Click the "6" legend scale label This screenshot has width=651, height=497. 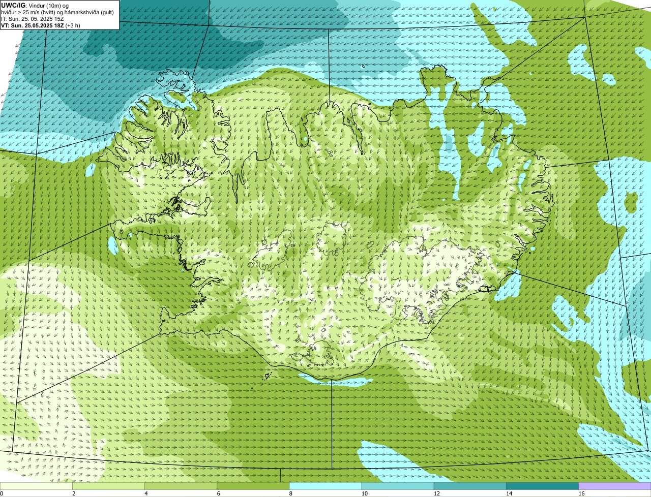pos(218,493)
